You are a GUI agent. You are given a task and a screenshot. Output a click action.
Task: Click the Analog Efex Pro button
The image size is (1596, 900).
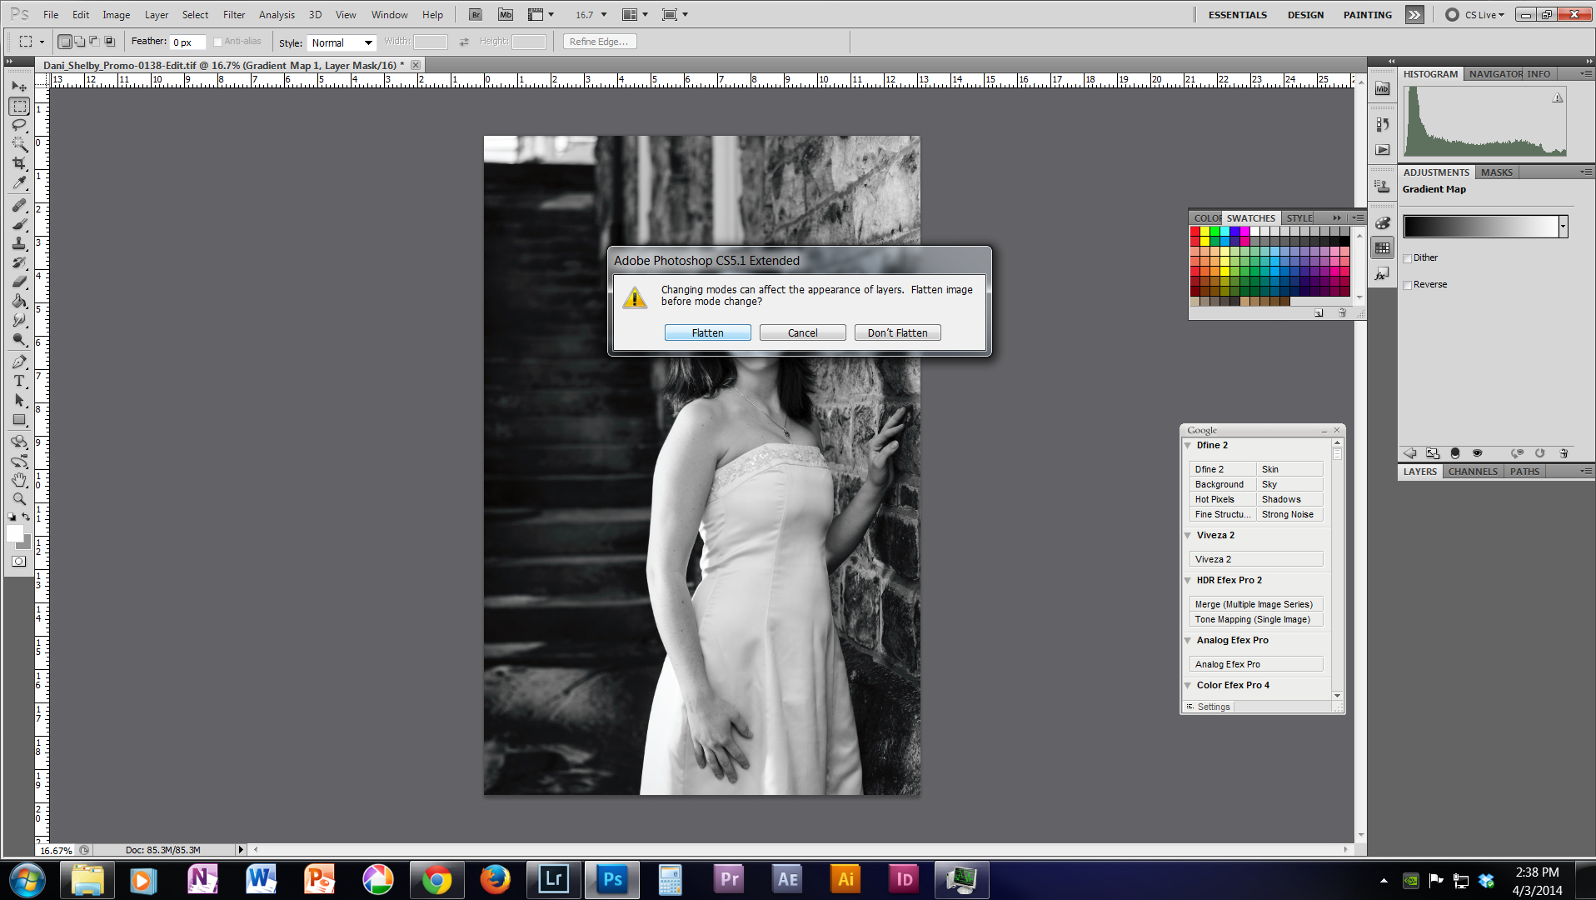(x=1256, y=664)
